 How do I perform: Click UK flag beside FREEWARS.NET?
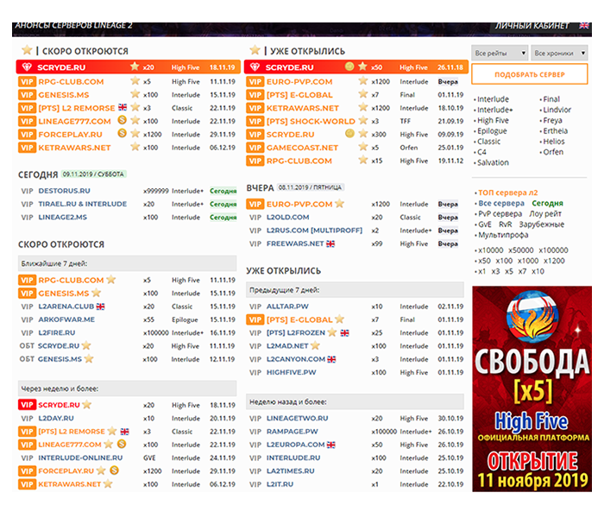[x=330, y=243]
